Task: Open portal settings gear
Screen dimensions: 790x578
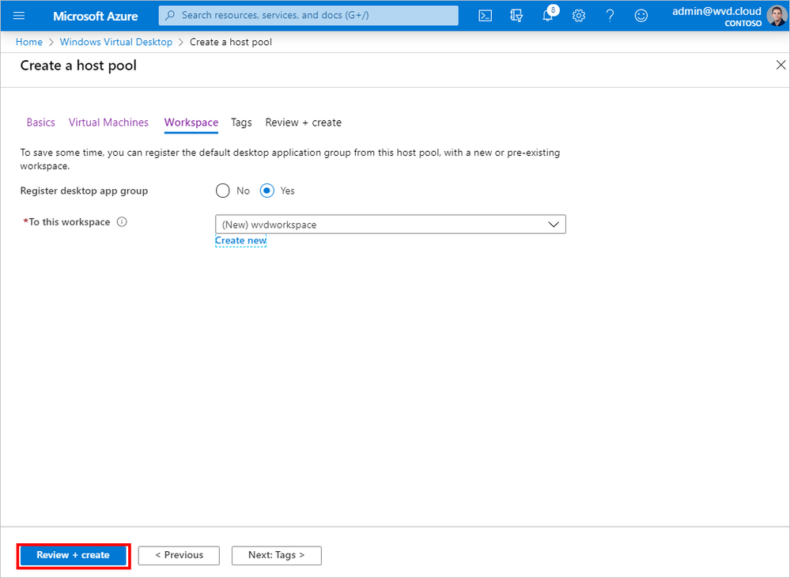Action: pos(579,16)
